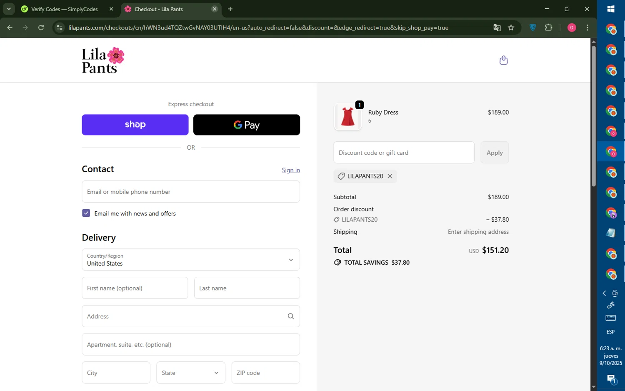The width and height of the screenshot is (625, 391).
Task: Open the tab search dropdown arrow
Action: click(9, 9)
